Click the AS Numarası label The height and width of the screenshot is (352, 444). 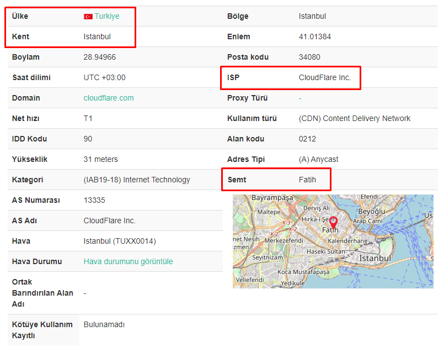36,200
